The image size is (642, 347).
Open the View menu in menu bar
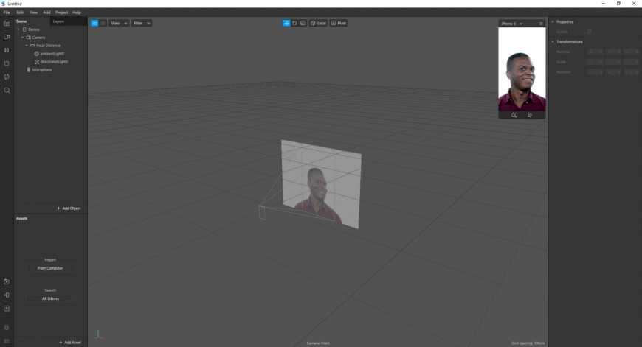(x=33, y=13)
